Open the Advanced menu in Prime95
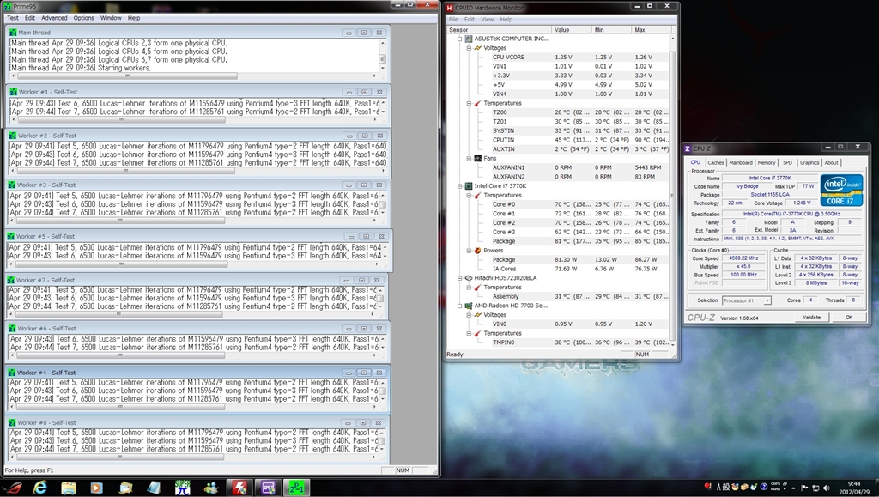The width and height of the screenshot is (879, 497). [x=54, y=18]
